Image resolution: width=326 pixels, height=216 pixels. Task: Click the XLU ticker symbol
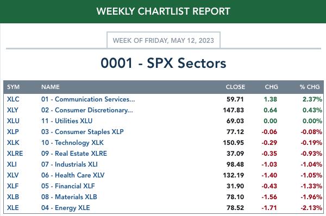pos(13,121)
